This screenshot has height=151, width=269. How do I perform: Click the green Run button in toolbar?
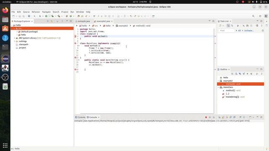tap(46, 16)
